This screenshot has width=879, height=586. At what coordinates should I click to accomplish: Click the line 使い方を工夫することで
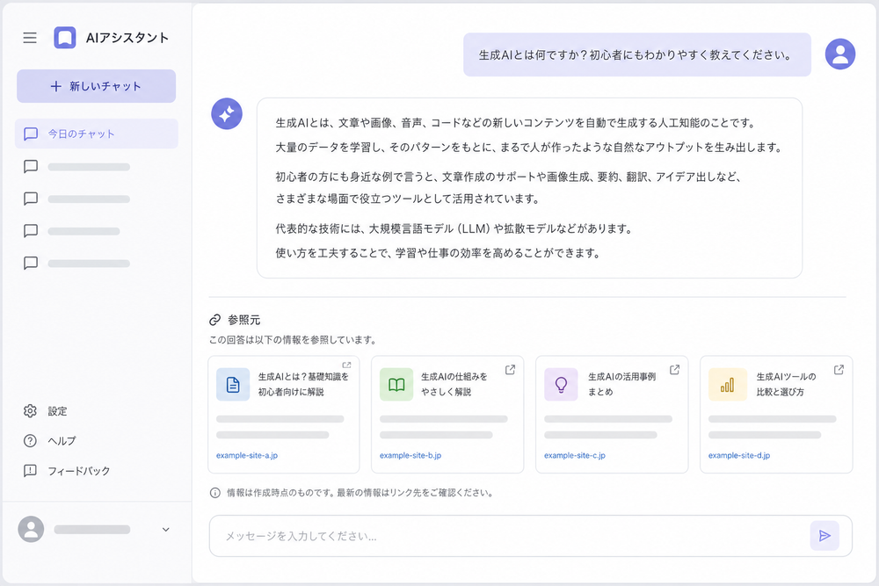pos(438,253)
